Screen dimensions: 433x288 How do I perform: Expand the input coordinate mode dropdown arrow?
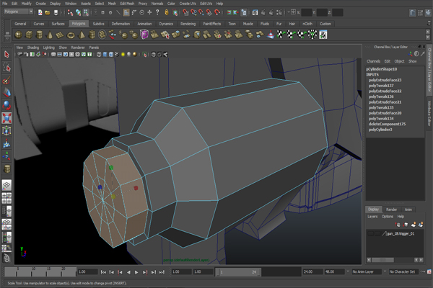pyautogui.click(x=289, y=12)
